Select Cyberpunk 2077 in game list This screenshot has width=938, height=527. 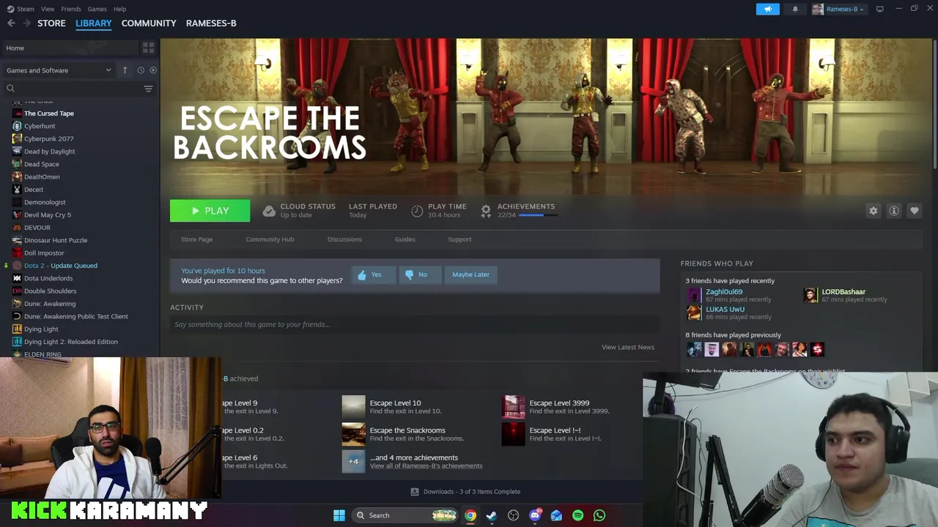48,139
